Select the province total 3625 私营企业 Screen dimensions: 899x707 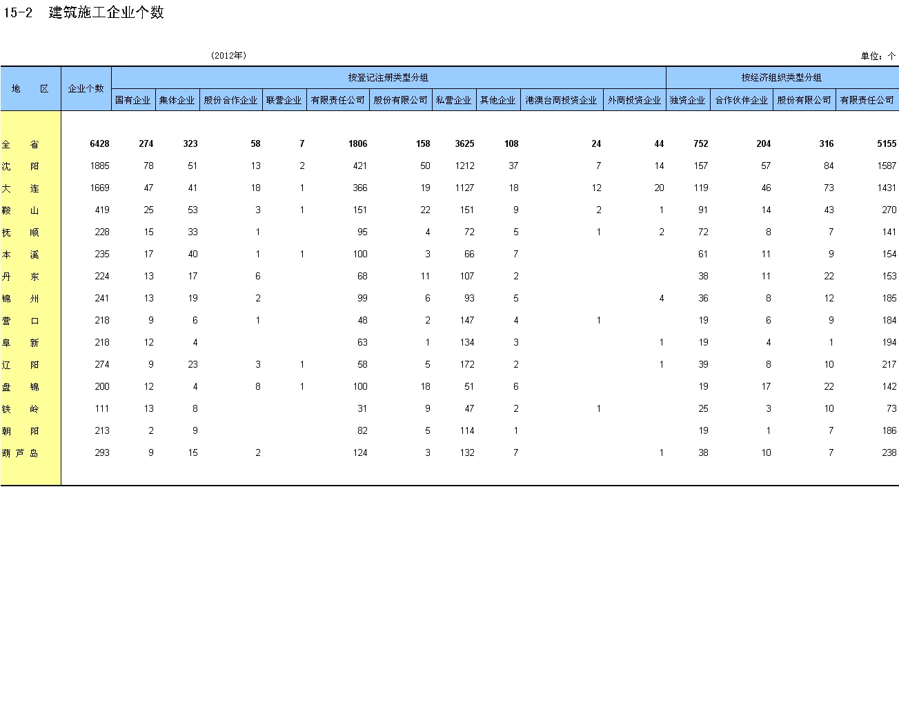click(x=464, y=143)
